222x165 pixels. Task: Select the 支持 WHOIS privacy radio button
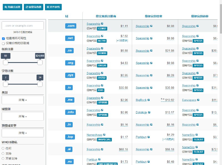[3, 153]
